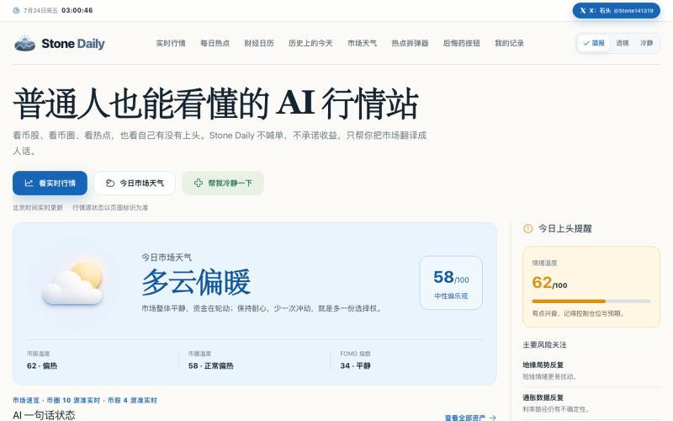Go to 我的记录 page
Image resolution: width=673 pixels, height=421 pixels.
509,43
